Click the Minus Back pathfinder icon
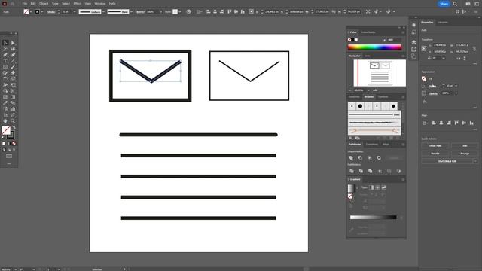 pyautogui.click(x=398, y=171)
